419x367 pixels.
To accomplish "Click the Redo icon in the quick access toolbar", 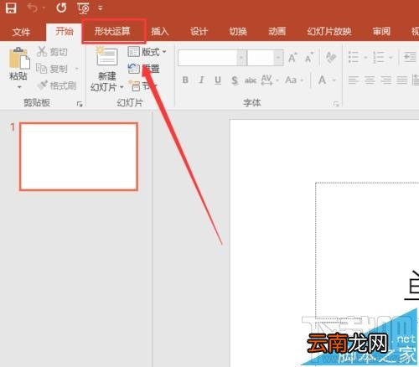I will tap(61, 8).
